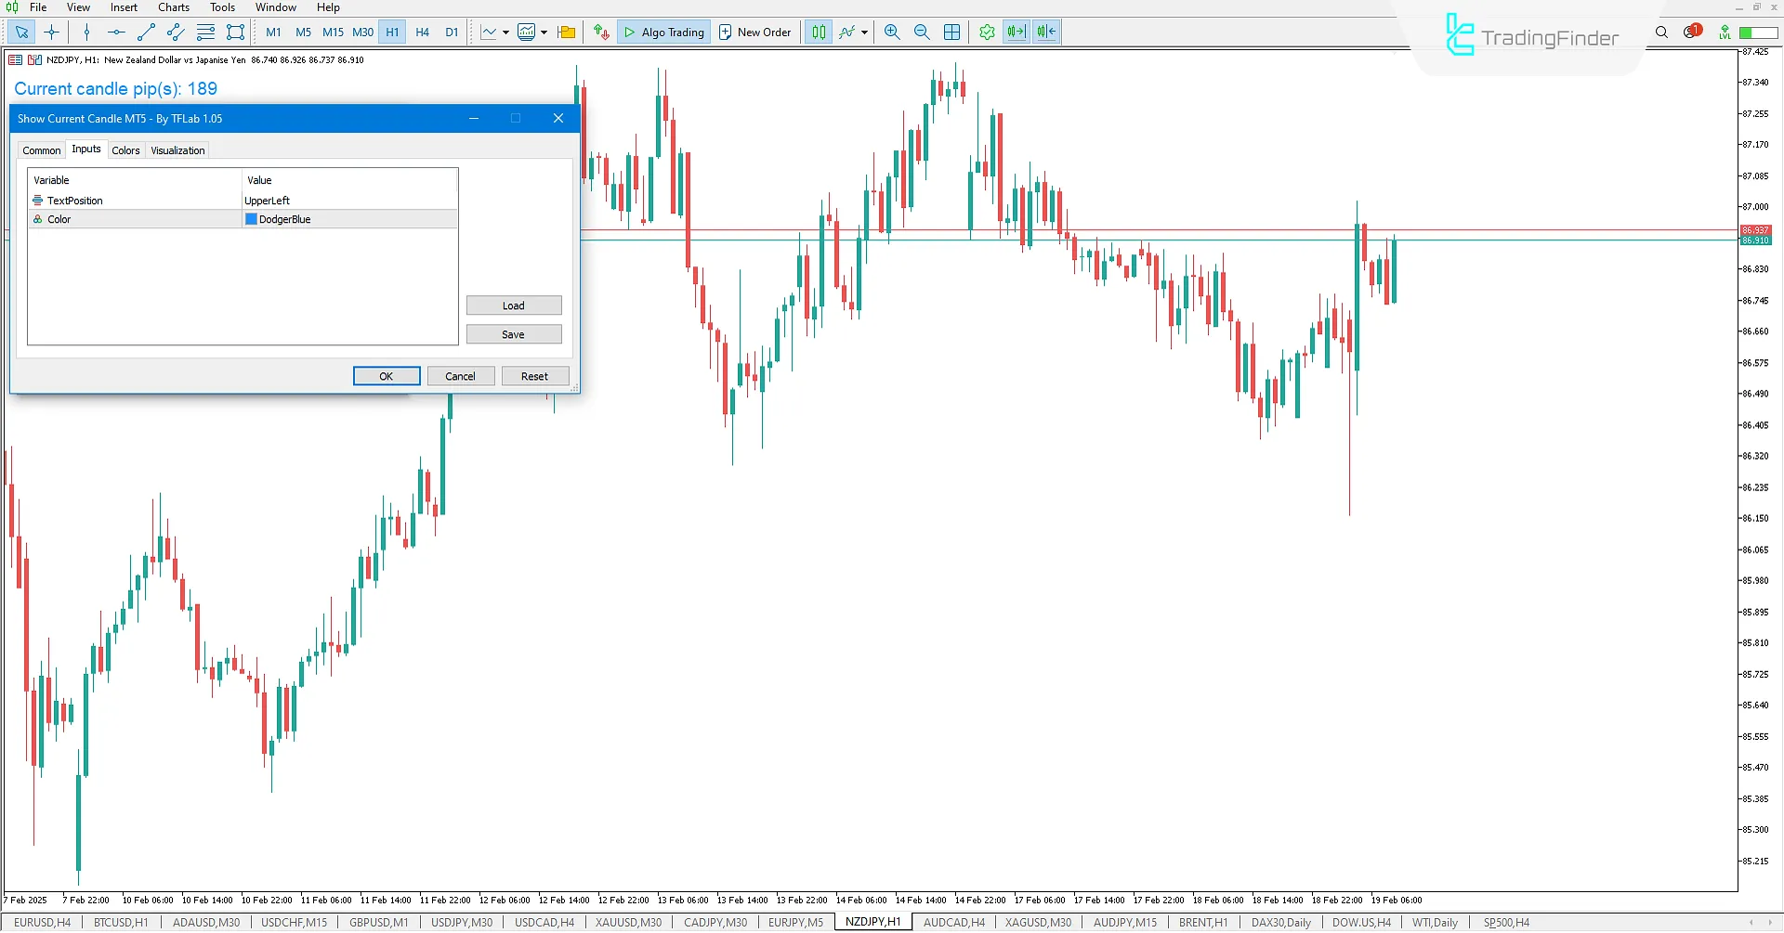Zoom out of the chart
The image size is (1784, 933).
point(922,32)
